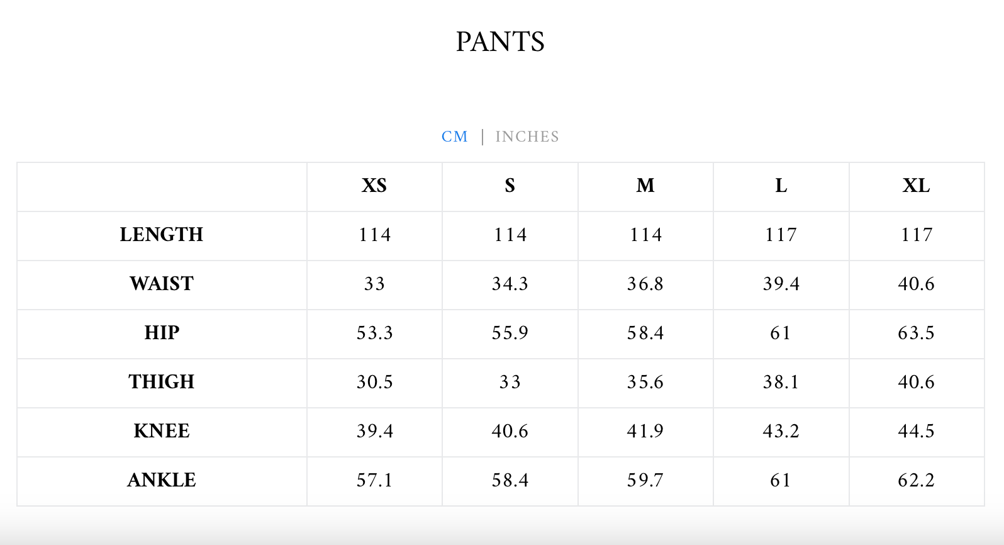The image size is (1004, 545).
Task: Click the XL ankle value 62.2
Action: (916, 480)
